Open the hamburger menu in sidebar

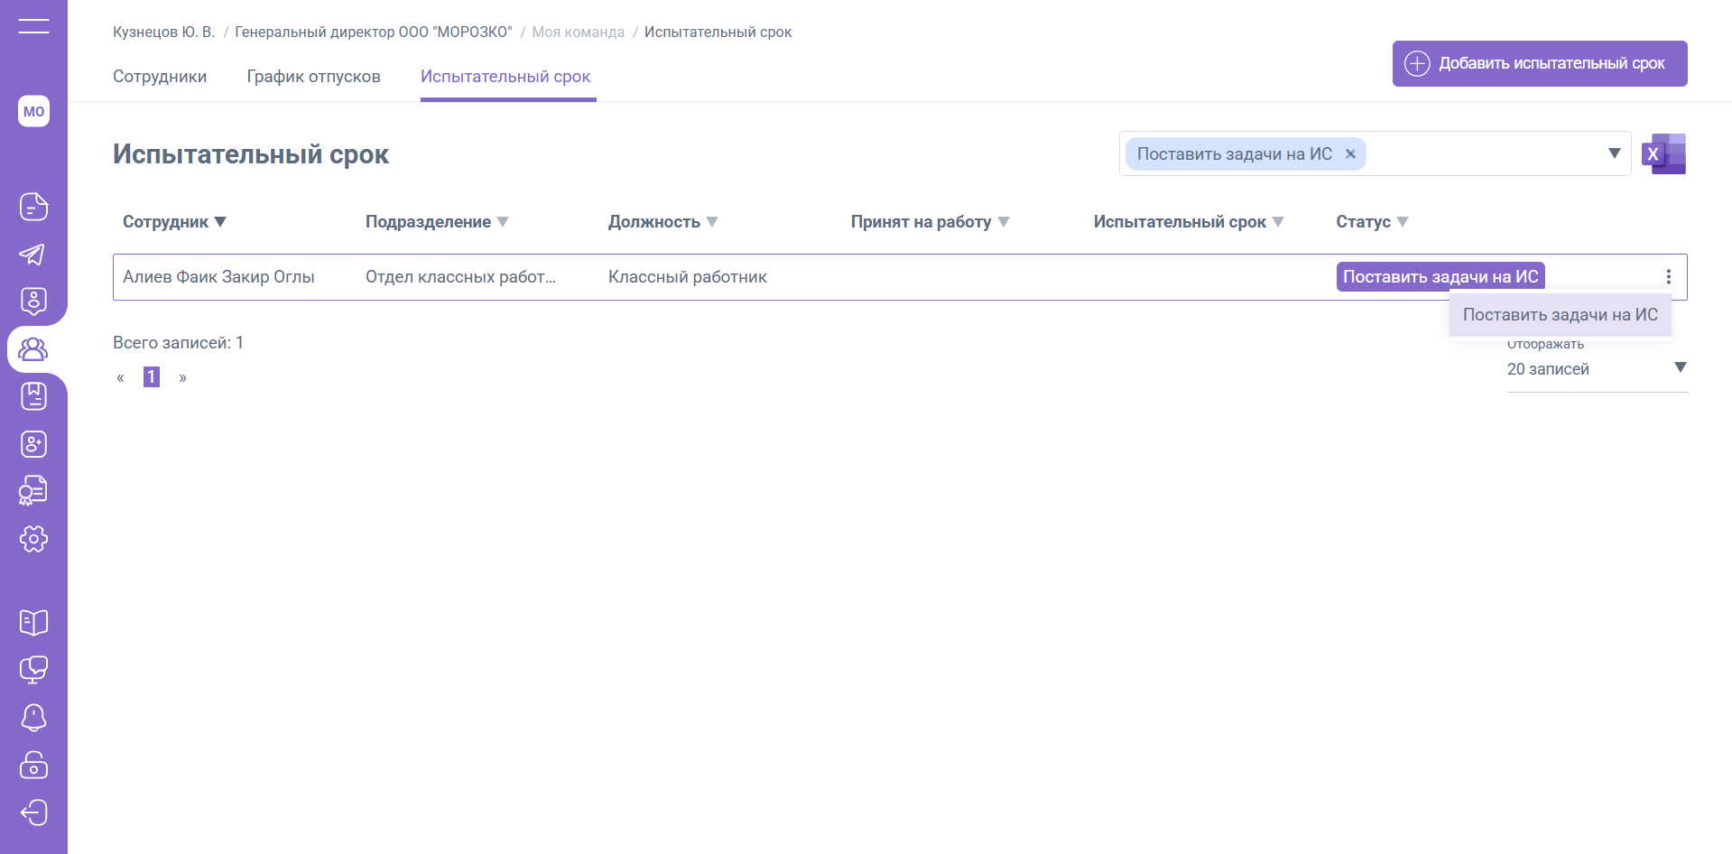click(33, 26)
